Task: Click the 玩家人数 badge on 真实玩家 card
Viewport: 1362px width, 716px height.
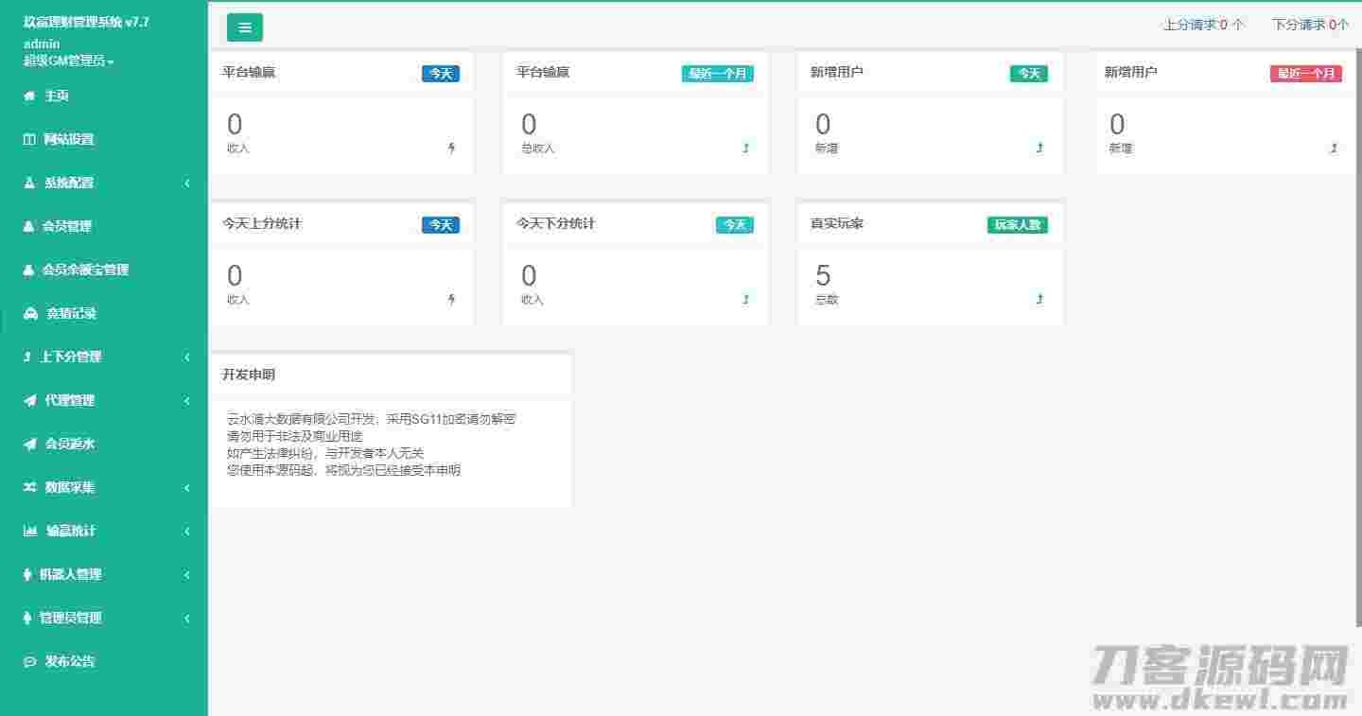Action: click(1018, 225)
